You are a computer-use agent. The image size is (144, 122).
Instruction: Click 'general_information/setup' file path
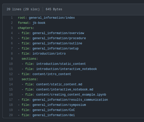[55, 48]
